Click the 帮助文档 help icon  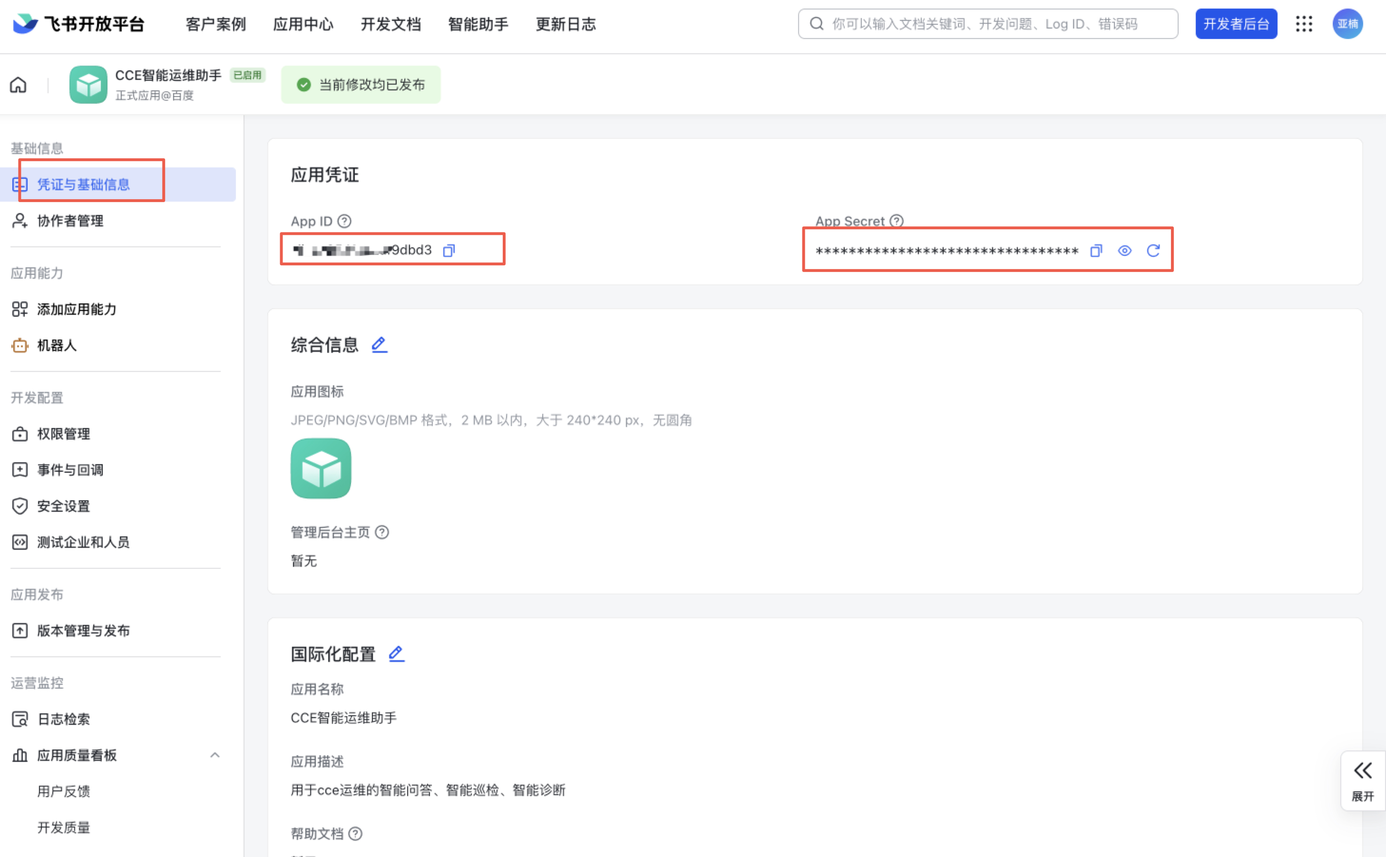coord(355,834)
